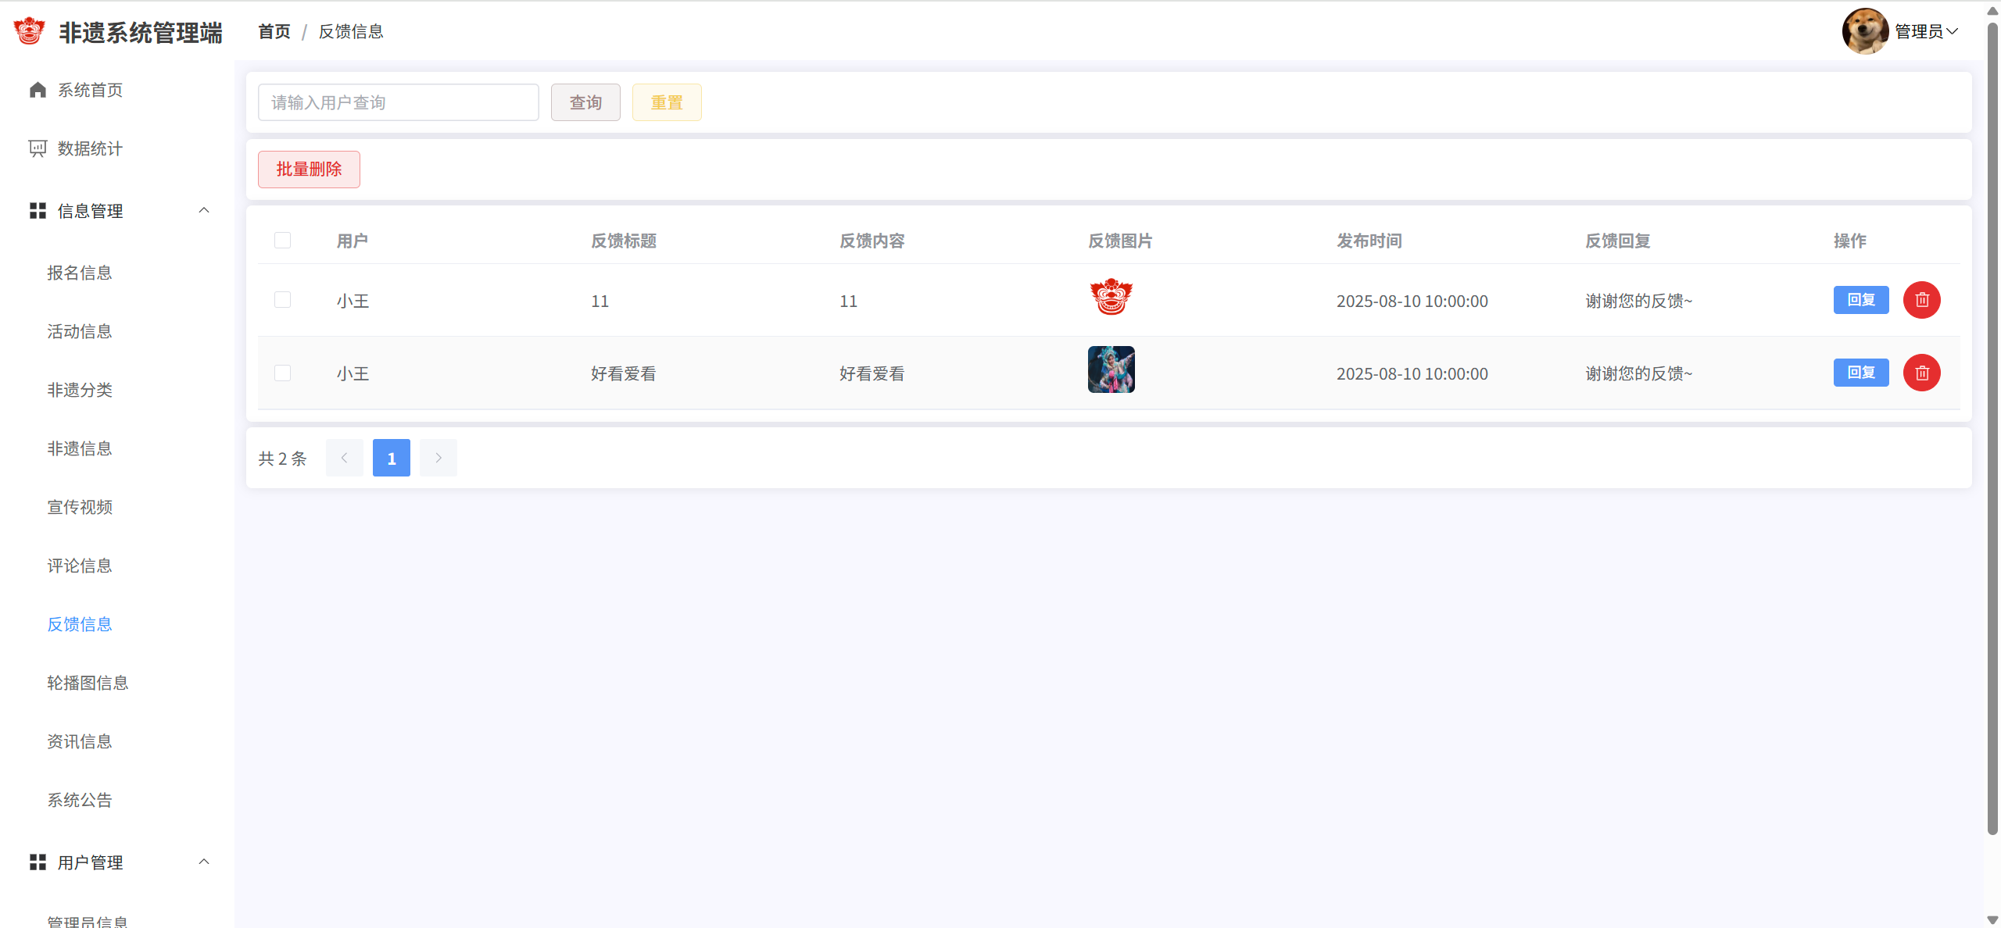Delete the first feedback row with trash icon

coord(1921,300)
